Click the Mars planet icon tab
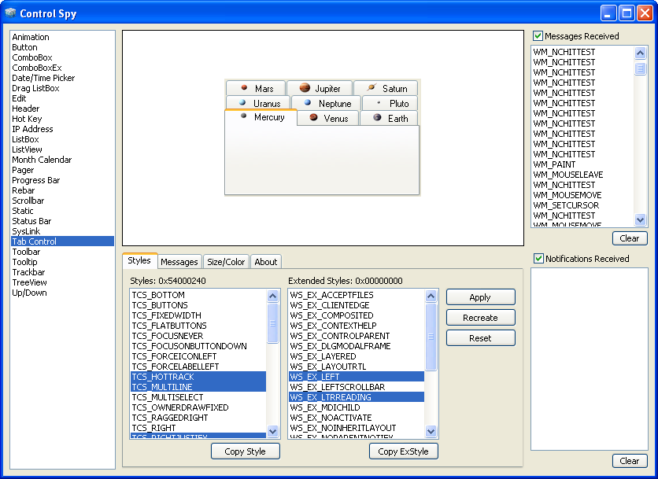 coord(255,89)
